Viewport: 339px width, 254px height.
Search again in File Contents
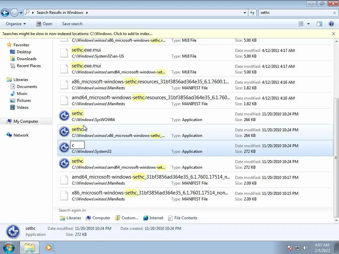coord(183,218)
